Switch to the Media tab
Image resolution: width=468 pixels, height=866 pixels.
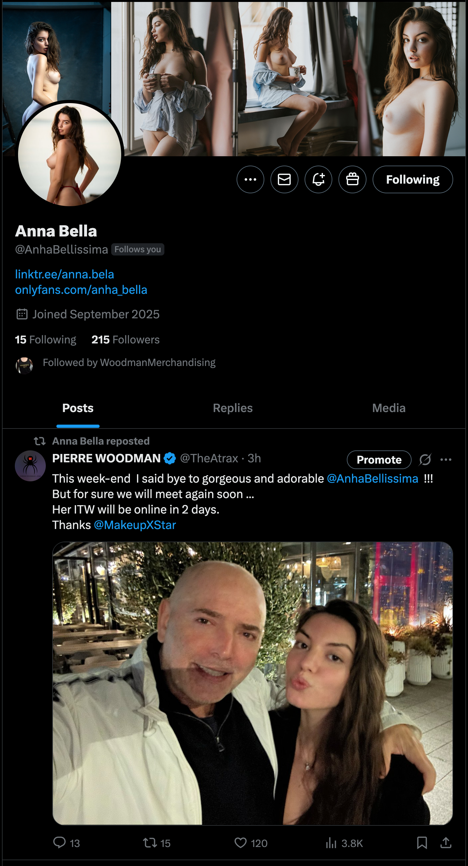coord(388,408)
